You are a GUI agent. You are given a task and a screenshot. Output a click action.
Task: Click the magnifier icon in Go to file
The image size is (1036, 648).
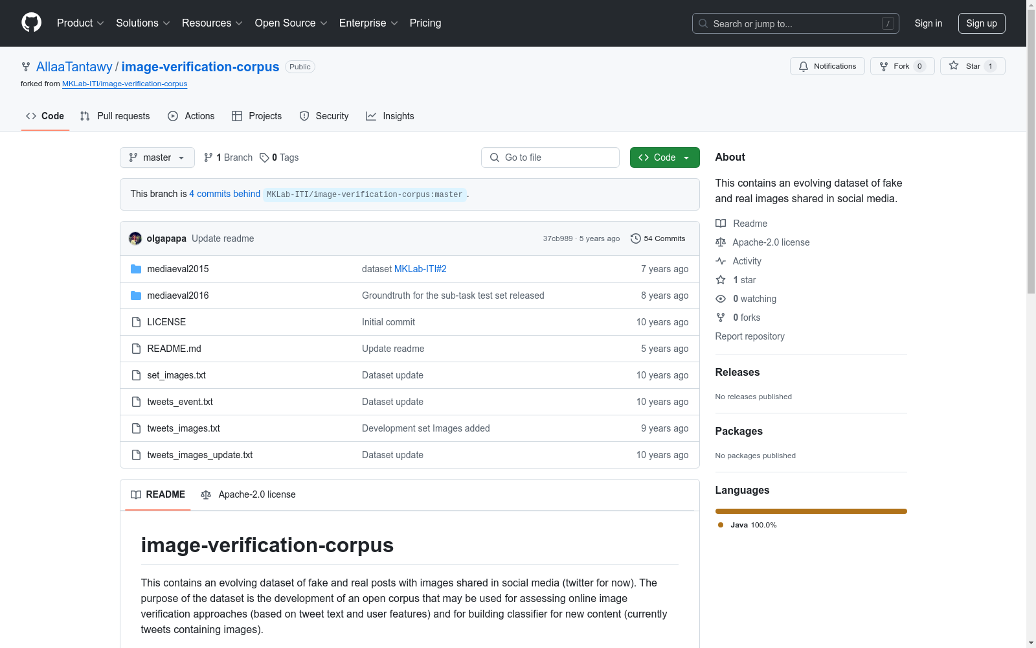(495, 157)
